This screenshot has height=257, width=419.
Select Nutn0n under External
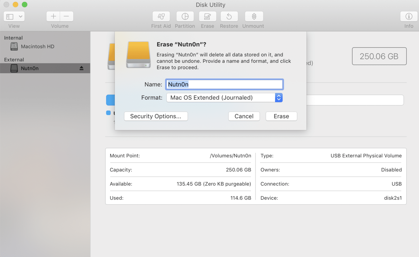30,68
